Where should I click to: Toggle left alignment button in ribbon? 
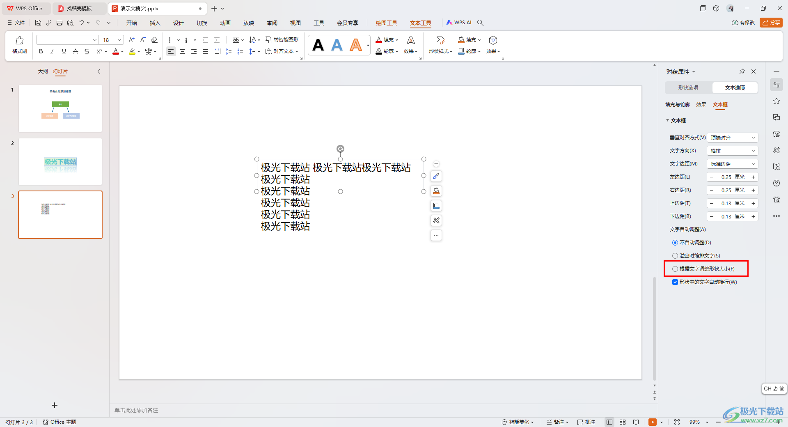[x=171, y=51]
